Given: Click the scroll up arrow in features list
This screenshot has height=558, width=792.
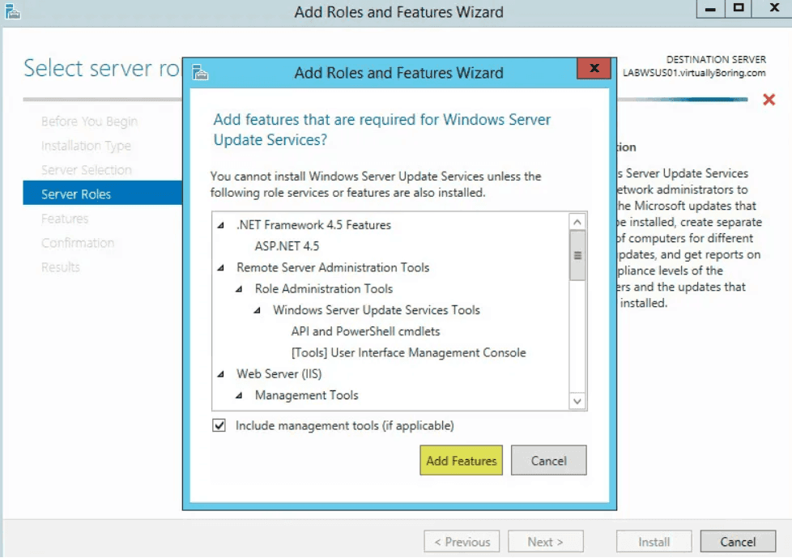Looking at the screenshot, I should coord(577,222).
